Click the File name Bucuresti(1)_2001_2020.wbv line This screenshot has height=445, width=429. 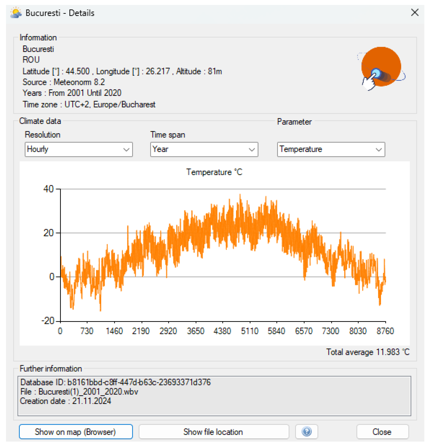click(79, 391)
